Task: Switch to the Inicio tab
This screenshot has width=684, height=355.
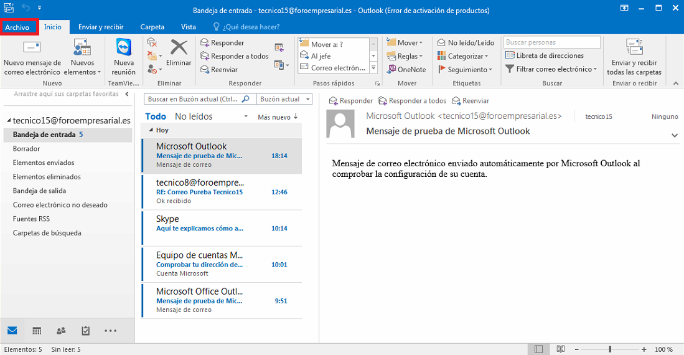Action: (x=53, y=27)
